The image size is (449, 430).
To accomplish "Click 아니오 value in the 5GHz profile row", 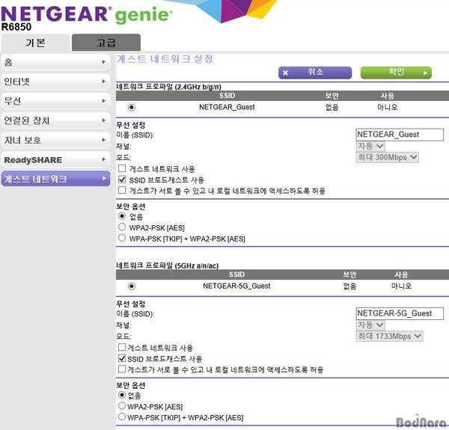I will tap(401, 286).
